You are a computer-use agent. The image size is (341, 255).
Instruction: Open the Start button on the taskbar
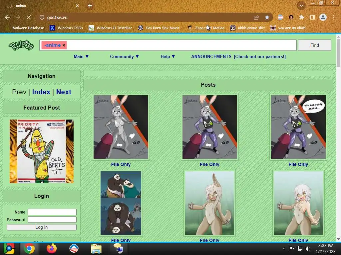(9, 248)
